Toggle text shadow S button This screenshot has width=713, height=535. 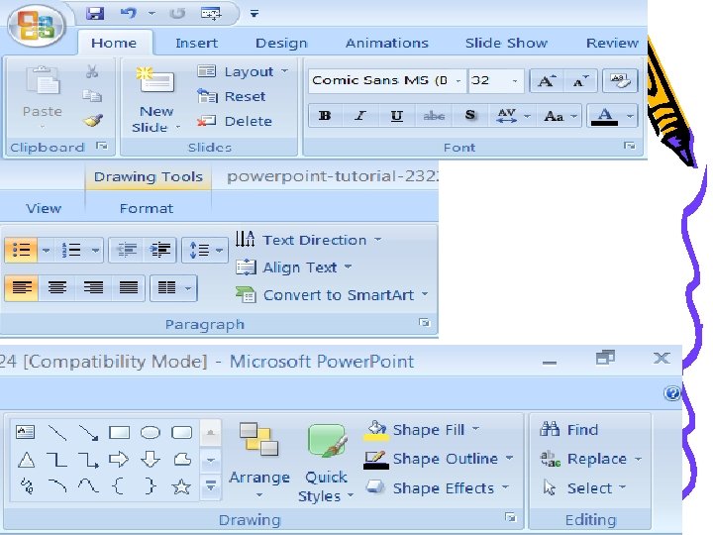click(470, 116)
